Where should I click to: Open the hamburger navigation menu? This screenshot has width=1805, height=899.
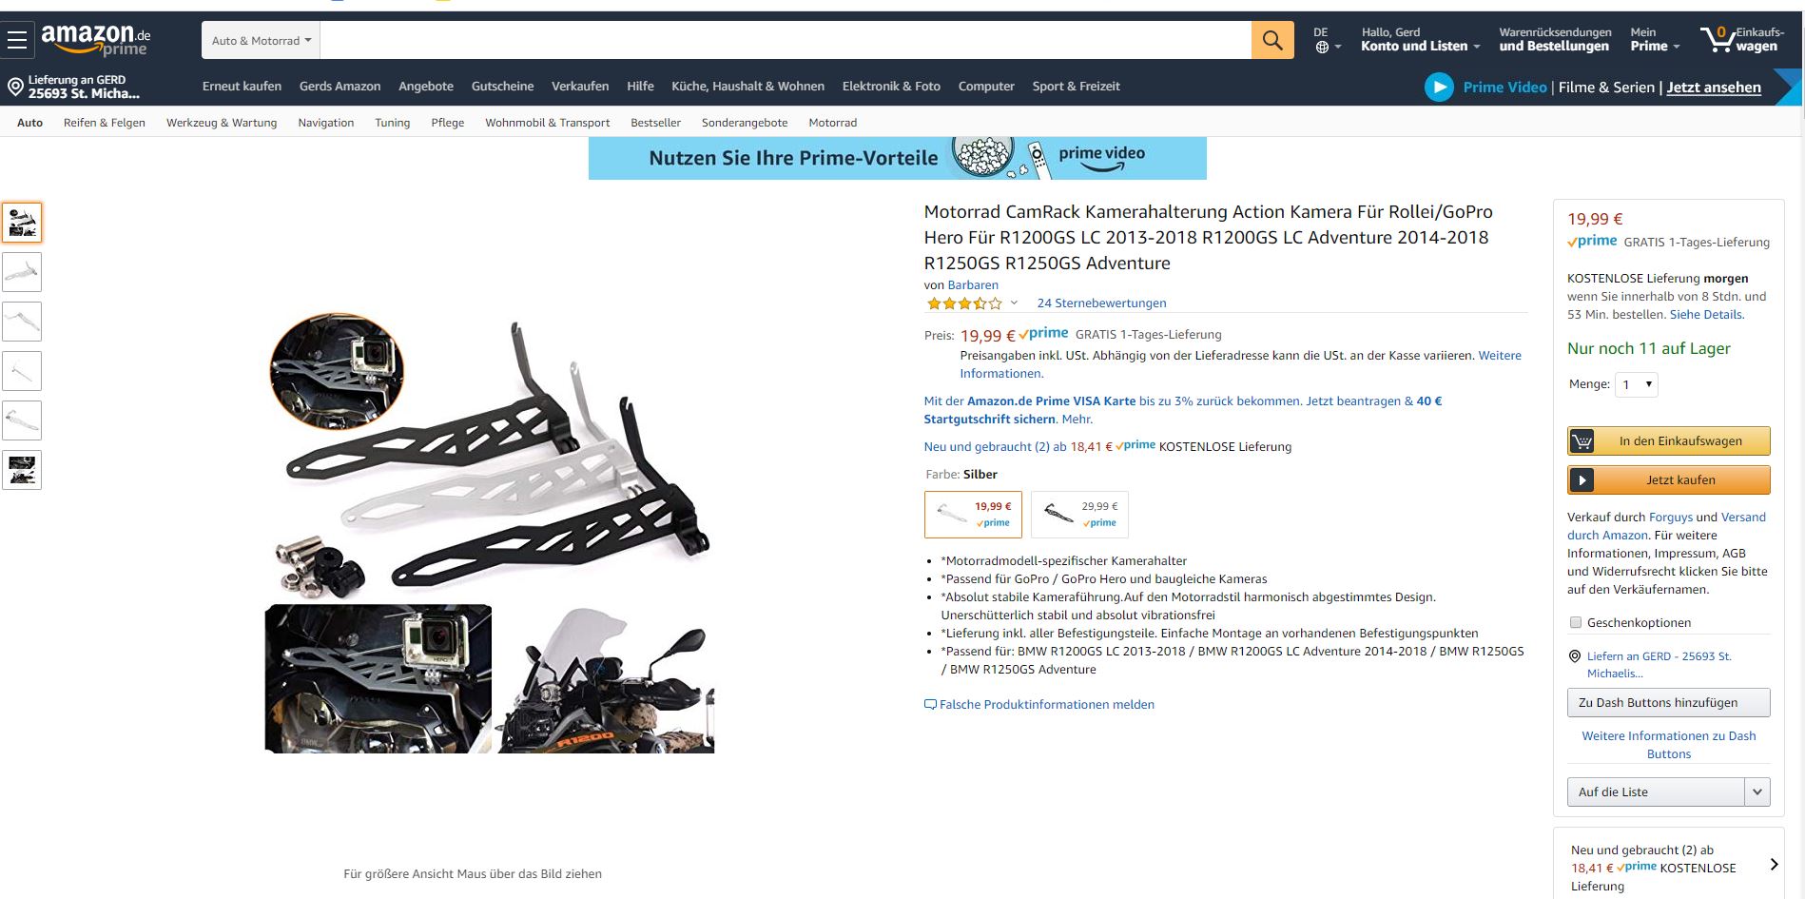[x=17, y=40]
